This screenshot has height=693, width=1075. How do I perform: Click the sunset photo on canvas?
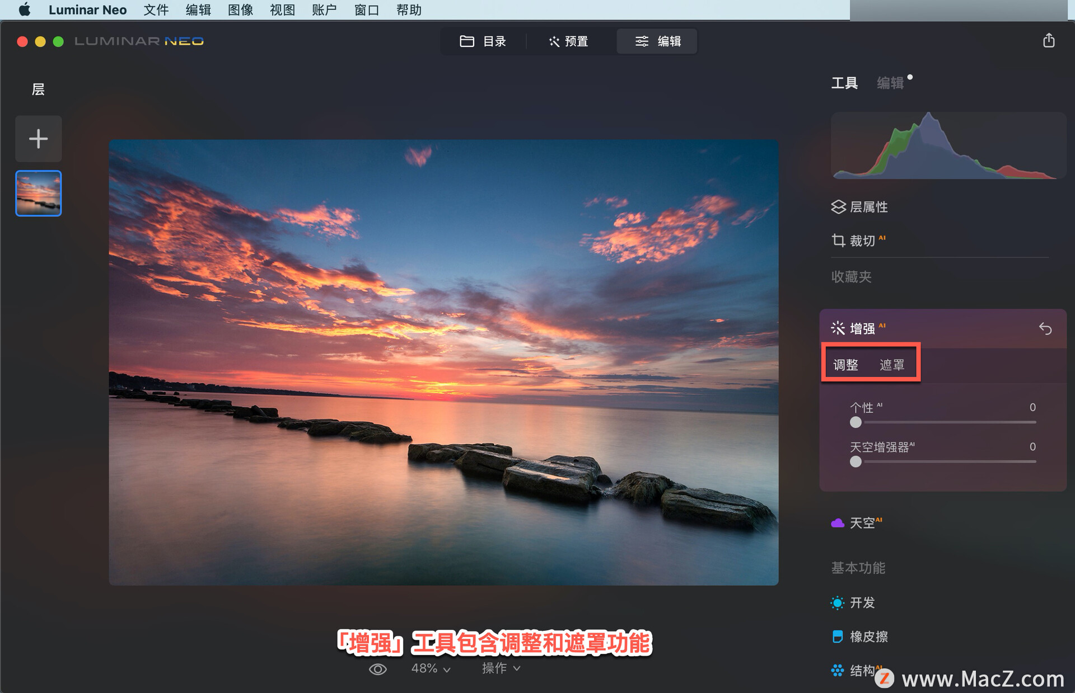click(443, 362)
